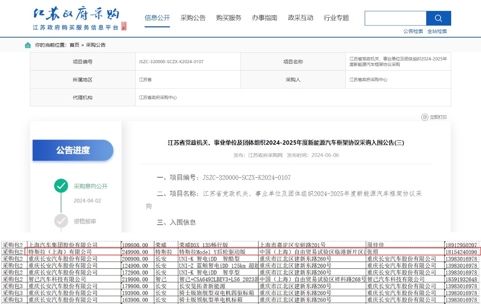
Task: Open the 采购公告 navigation item
Action: click(193, 18)
